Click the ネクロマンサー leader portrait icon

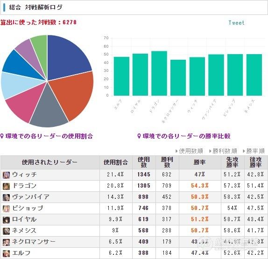tap(6, 242)
